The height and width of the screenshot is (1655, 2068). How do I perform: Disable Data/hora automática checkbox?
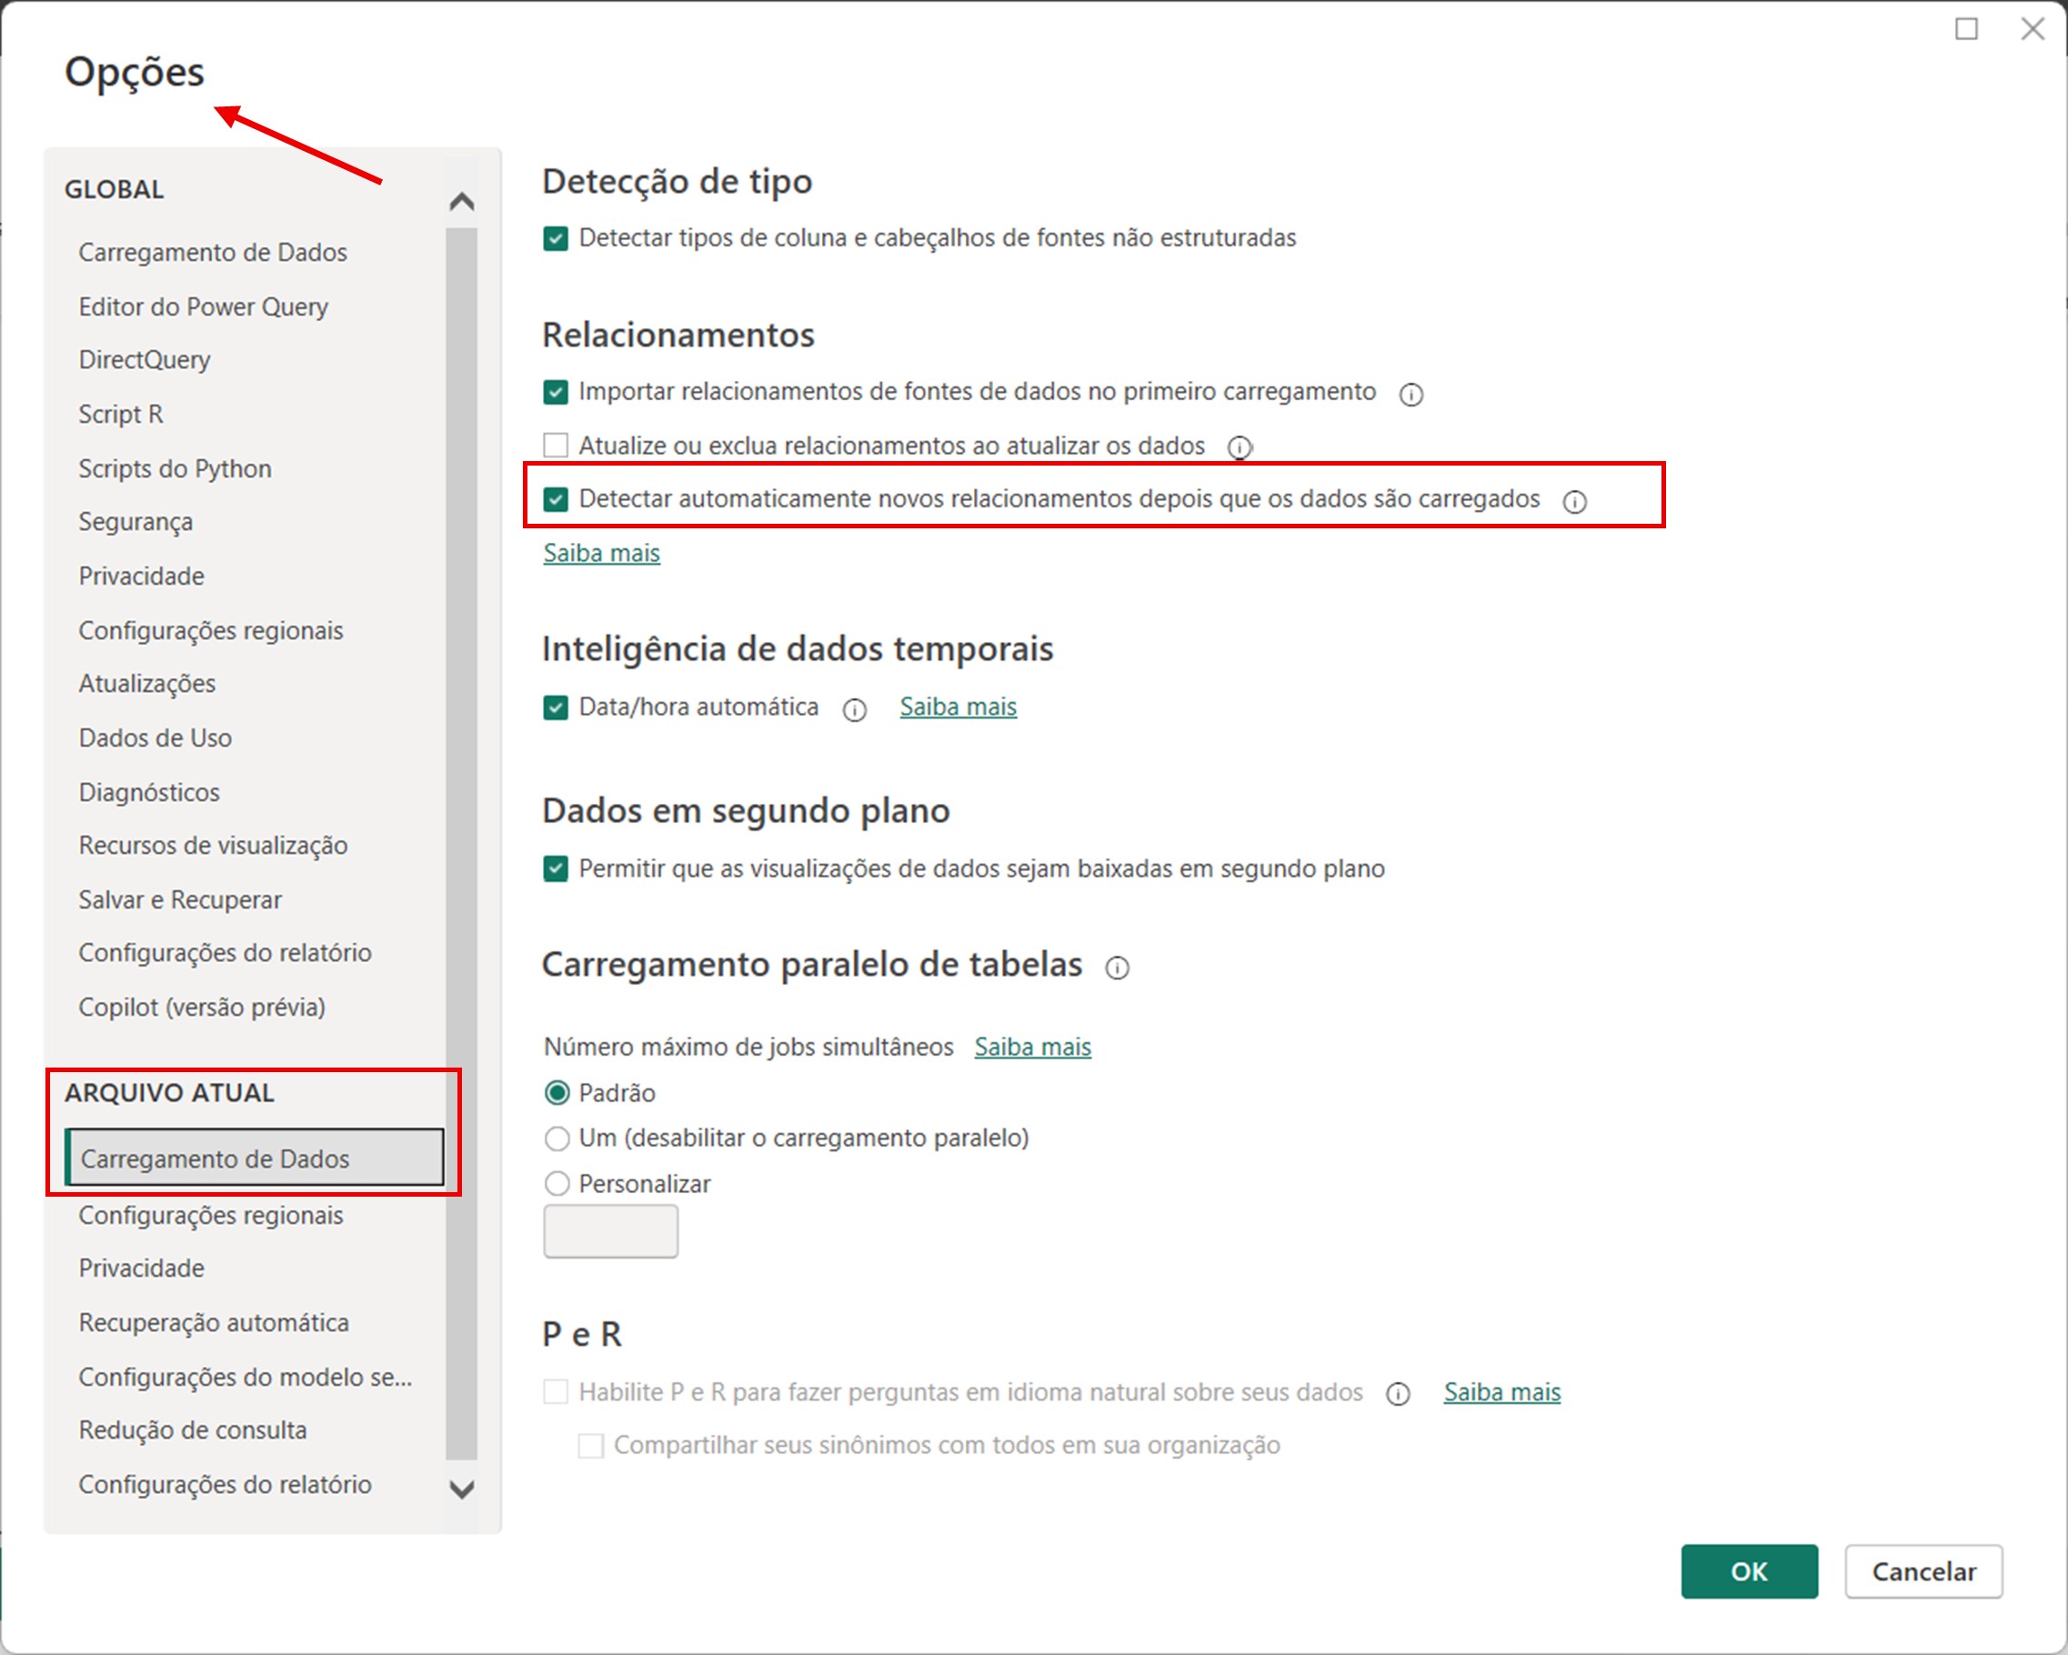click(x=556, y=707)
